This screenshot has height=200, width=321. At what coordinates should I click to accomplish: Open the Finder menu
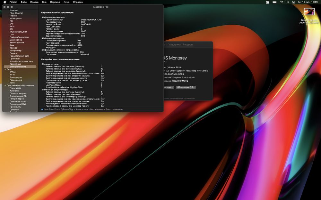pos(13,2)
